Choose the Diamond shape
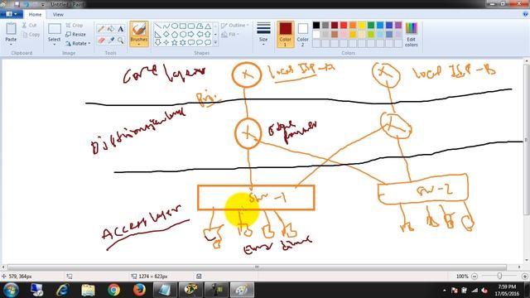Image resolution: width=530 pixels, height=298 pixels. tap(166, 34)
